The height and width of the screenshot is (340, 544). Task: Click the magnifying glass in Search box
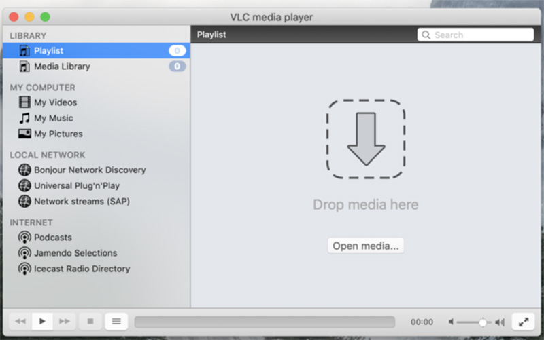click(426, 35)
